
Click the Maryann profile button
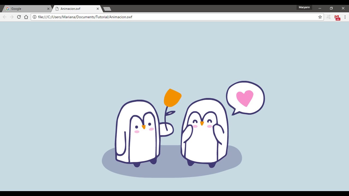click(304, 7)
